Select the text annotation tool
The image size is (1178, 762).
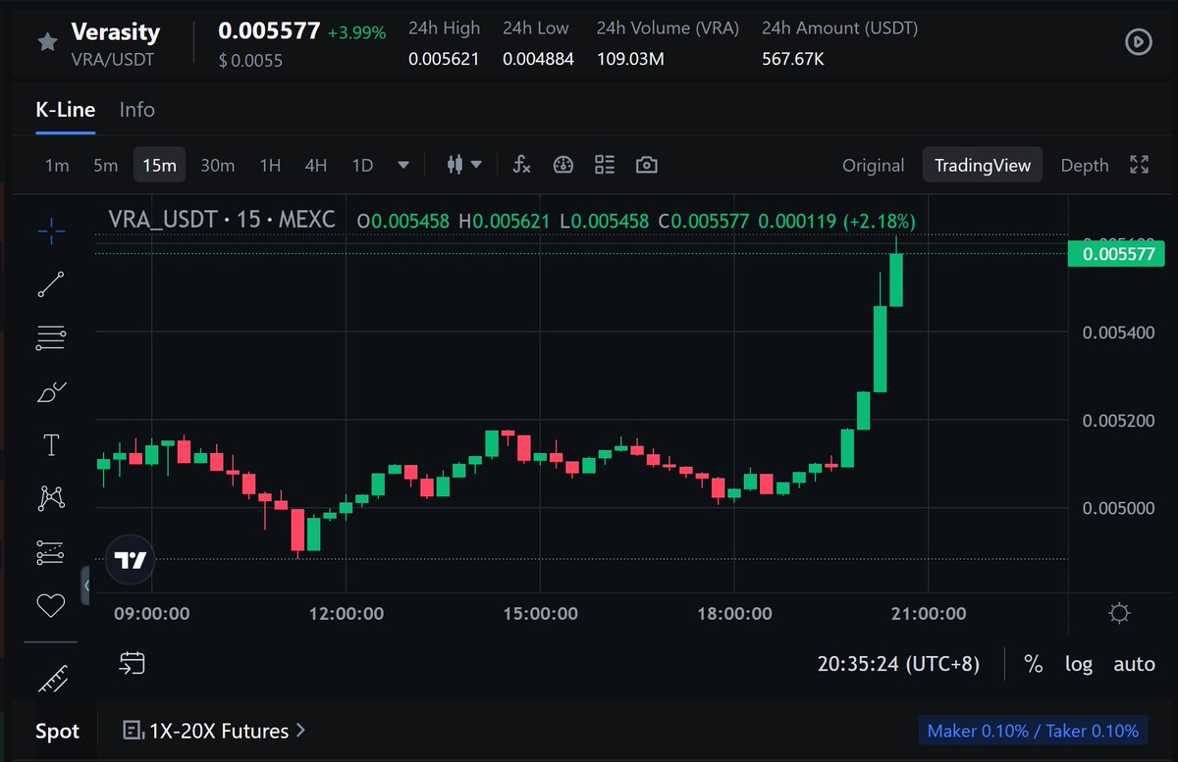pyautogui.click(x=51, y=445)
